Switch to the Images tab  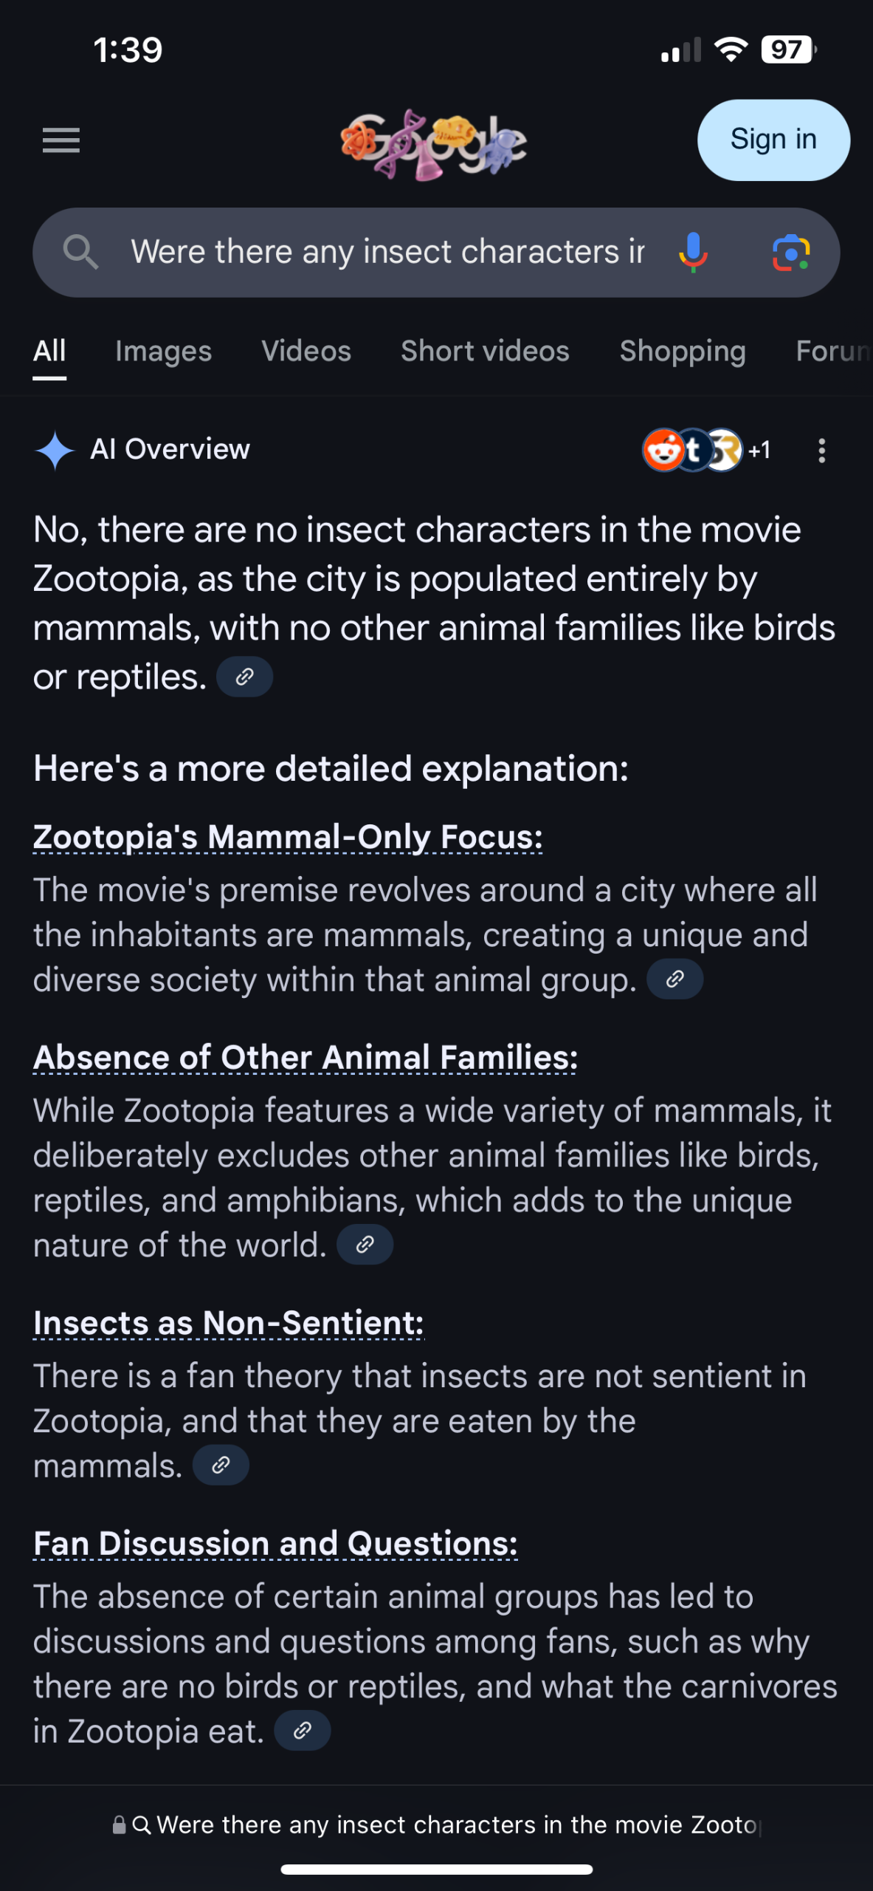point(163,352)
